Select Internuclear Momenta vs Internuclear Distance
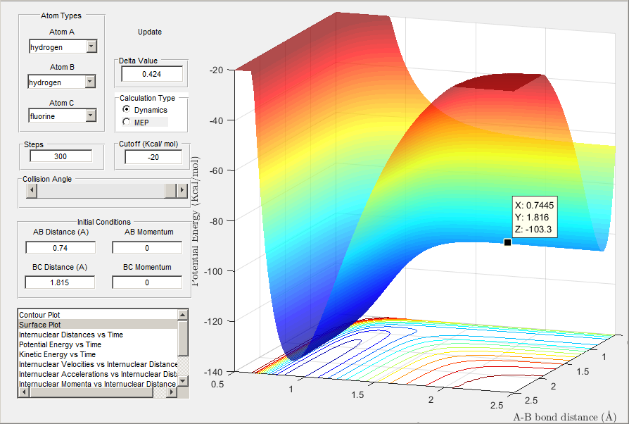Screen dimensions: 629x424 (98, 384)
